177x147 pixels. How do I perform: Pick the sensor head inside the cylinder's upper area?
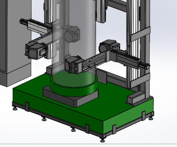pyautogui.click(x=72, y=34)
